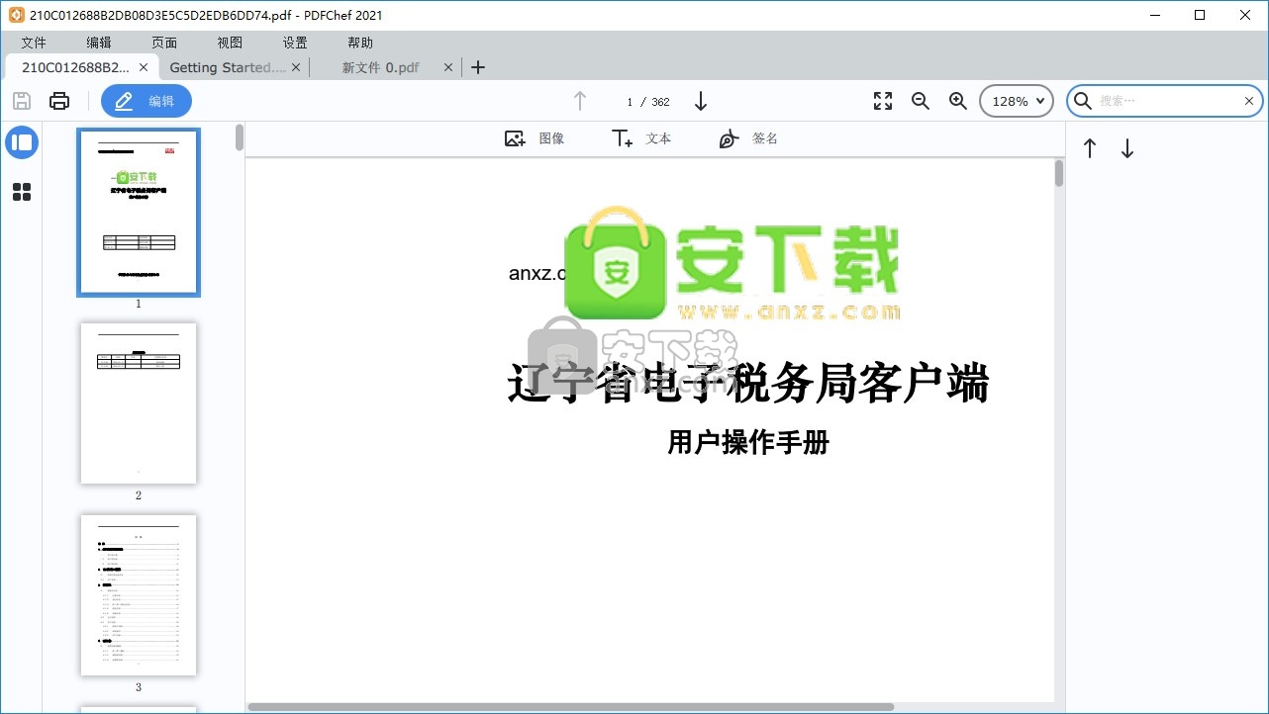1269x714 pixels.
Task: Insert text with 文本 tool
Action: click(641, 138)
